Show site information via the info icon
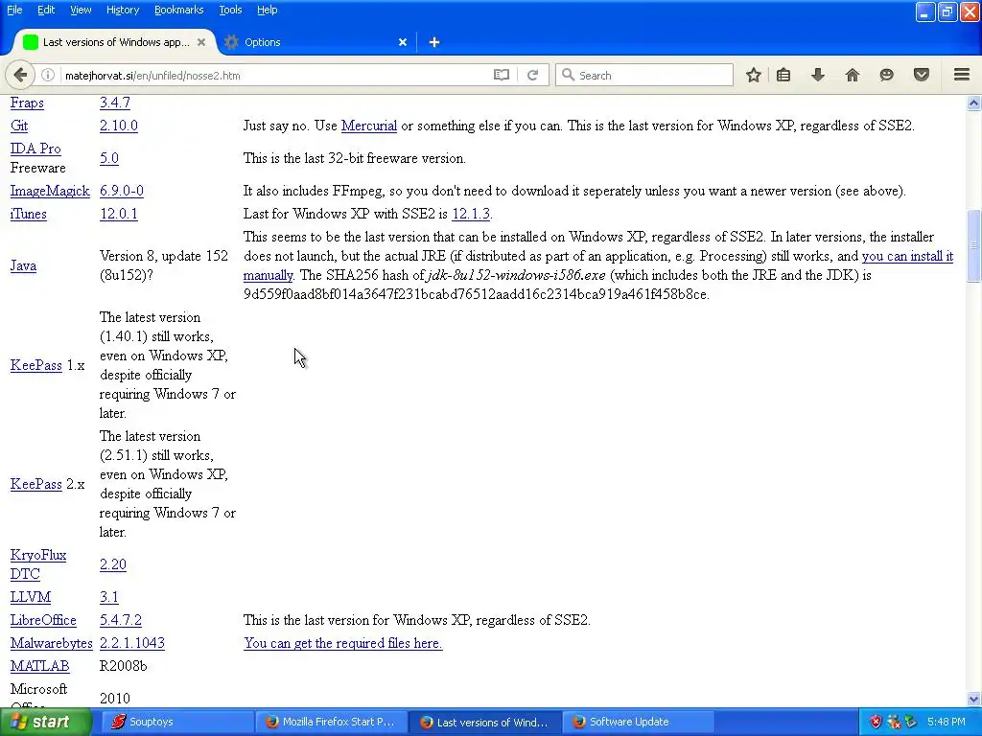The width and height of the screenshot is (982, 736). (48, 75)
